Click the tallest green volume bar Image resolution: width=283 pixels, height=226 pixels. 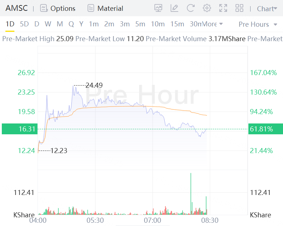pyautogui.click(x=191, y=194)
